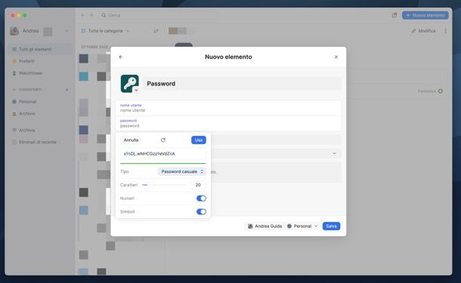This screenshot has height=283, width=461.
Task: Open the pop-out window icon in toolbar
Action: point(394,15)
